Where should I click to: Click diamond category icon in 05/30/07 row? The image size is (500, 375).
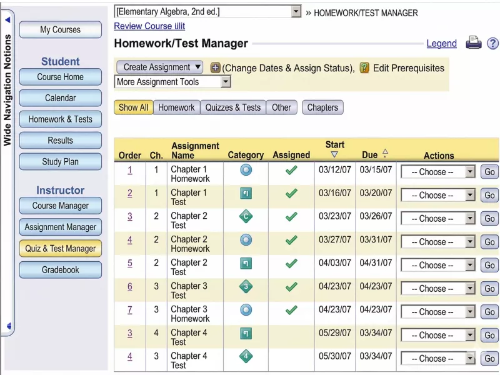246,356
